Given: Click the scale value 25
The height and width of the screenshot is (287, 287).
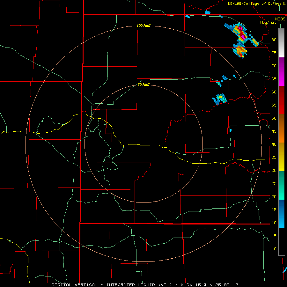Looking at the screenshot, I should click(274, 184).
